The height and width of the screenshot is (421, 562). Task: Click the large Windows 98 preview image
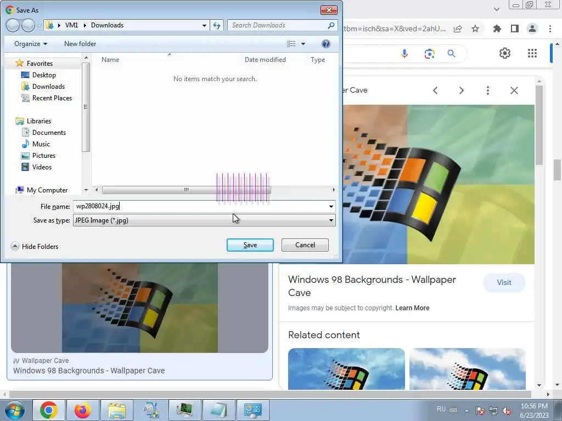[439, 184]
